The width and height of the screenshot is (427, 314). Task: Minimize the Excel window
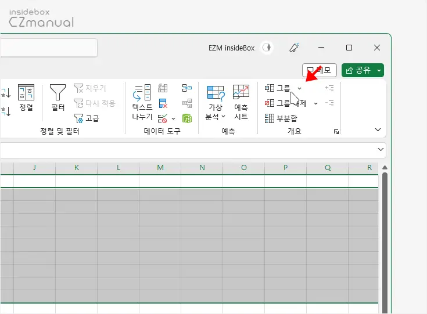(x=321, y=48)
